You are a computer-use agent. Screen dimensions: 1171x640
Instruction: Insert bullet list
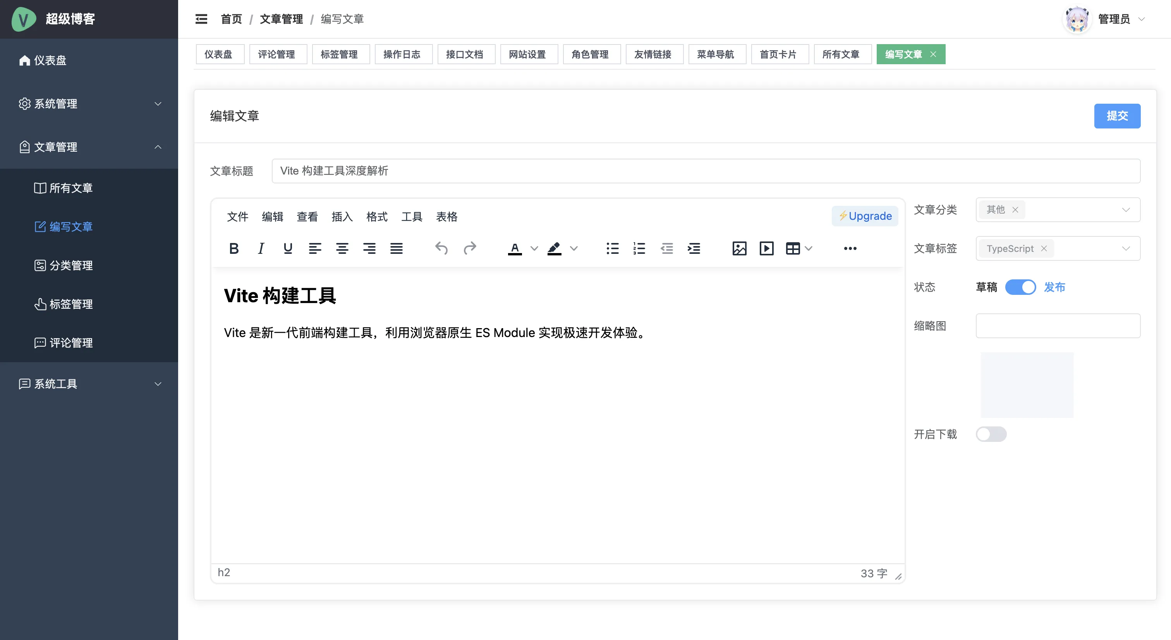612,248
